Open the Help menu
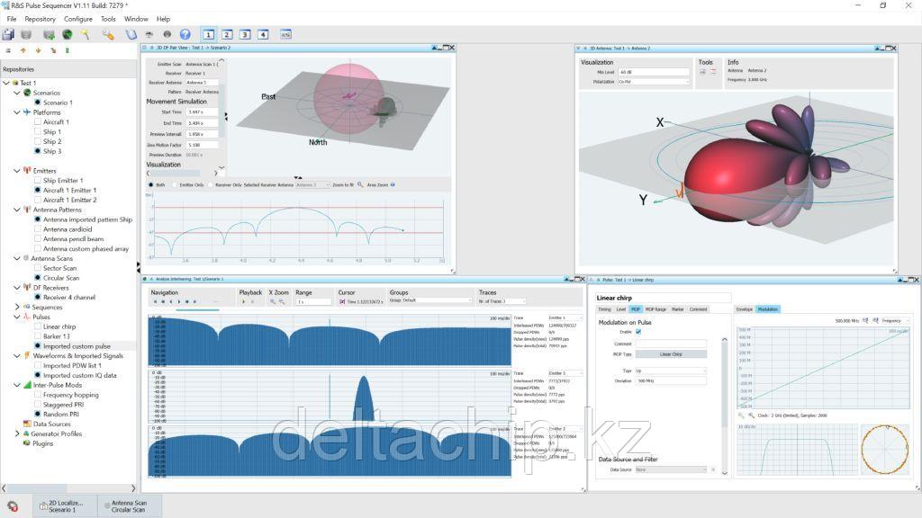Viewport: 922px width, 518px height. (163, 19)
